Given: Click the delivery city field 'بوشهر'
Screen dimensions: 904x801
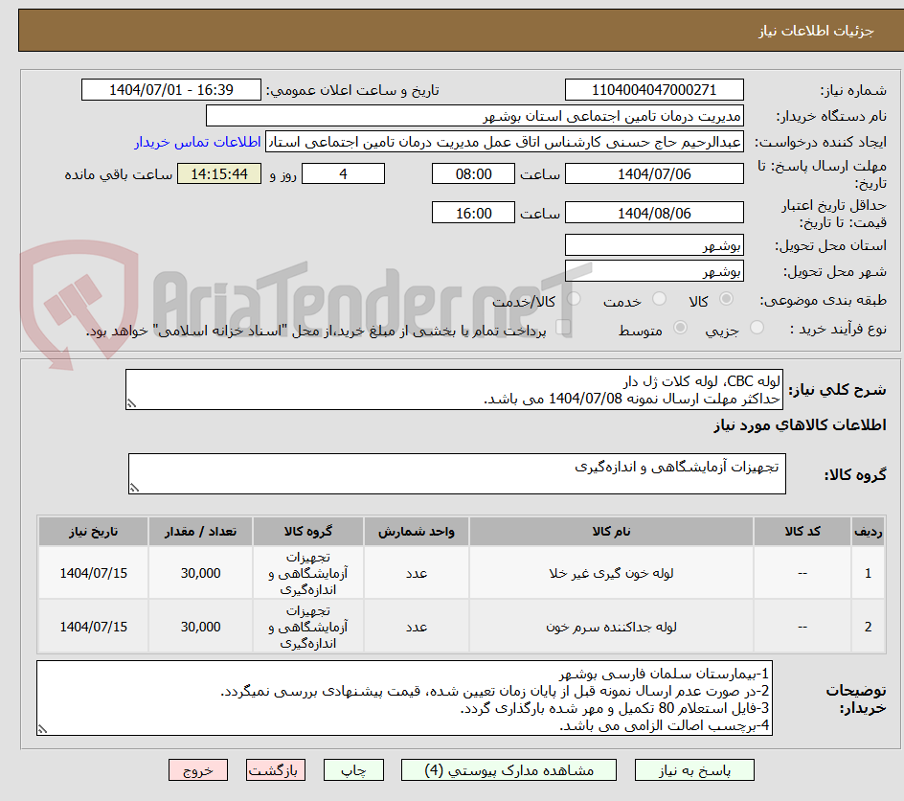Looking at the screenshot, I should (x=654, y=271).
